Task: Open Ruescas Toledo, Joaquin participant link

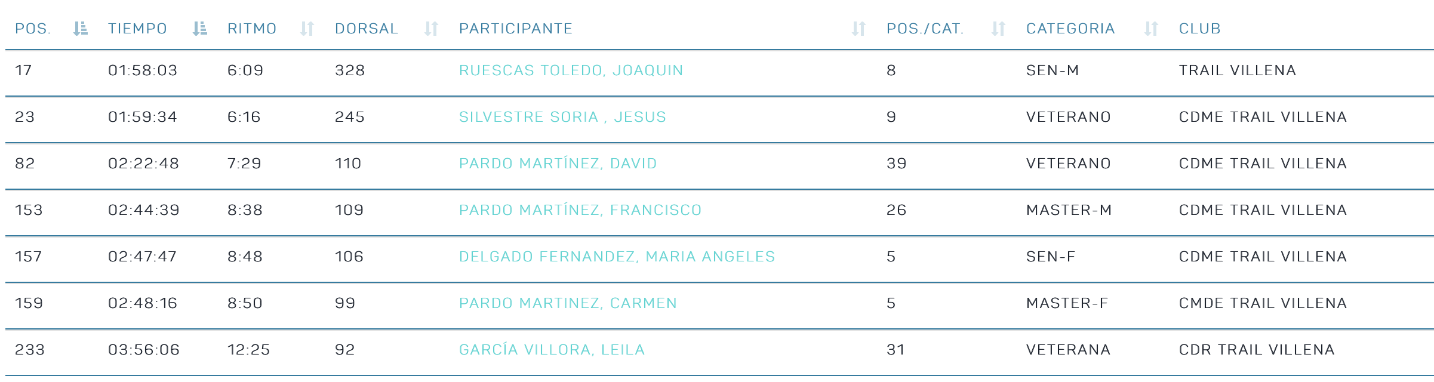Action: pyautogui.click(x=571, y=70)
